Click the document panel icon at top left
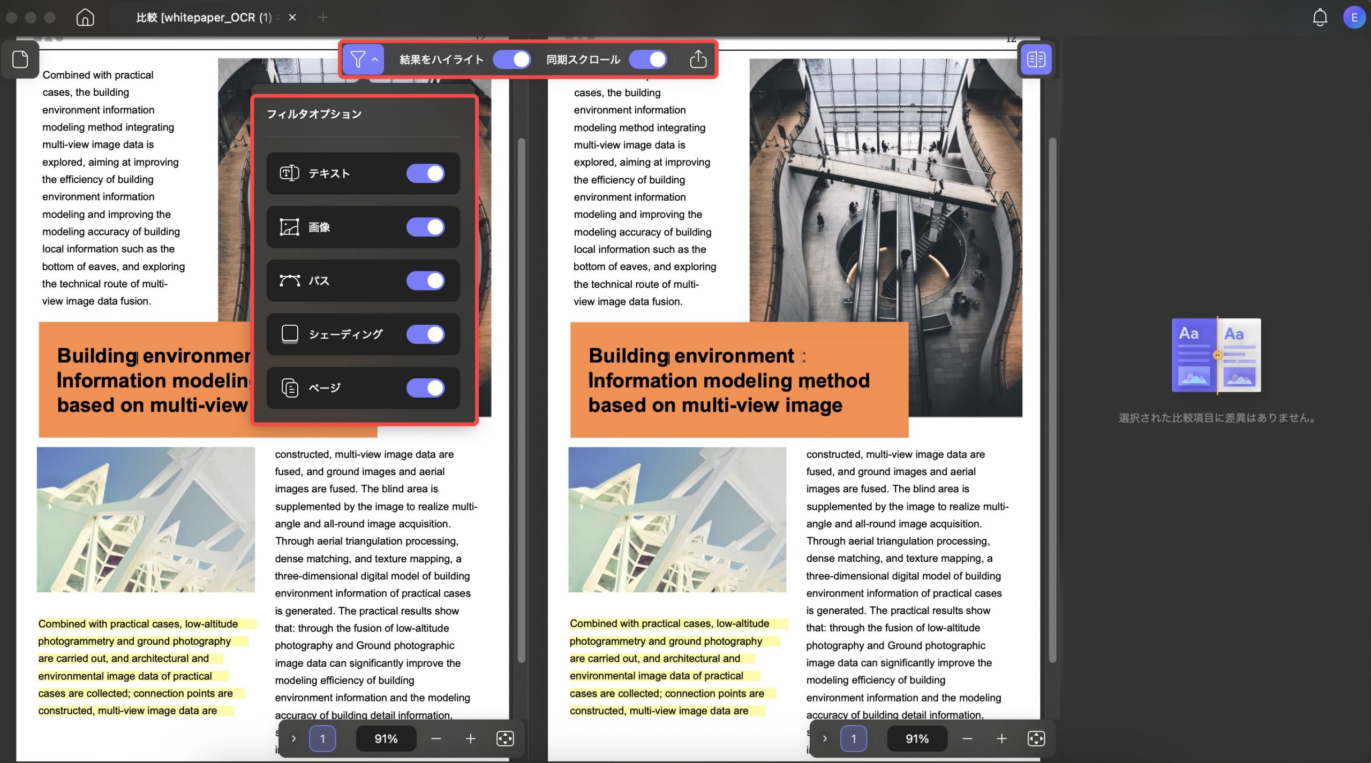Image resolution: width=1371 pixels, height=763 pixels. pyautogui.click(x=20, y=59)
